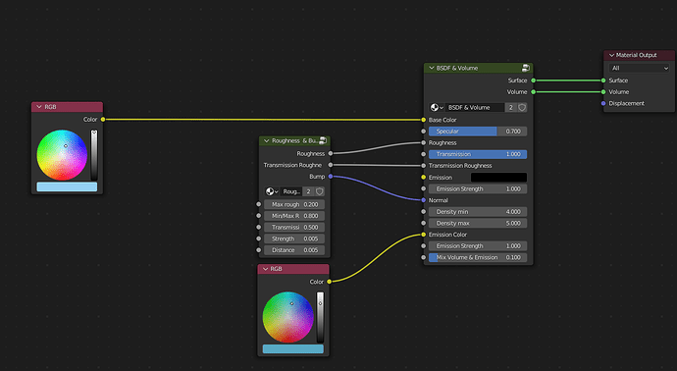
Task: Click Transmission Roughne output socket on group node
Action: (x=331, y=165)
